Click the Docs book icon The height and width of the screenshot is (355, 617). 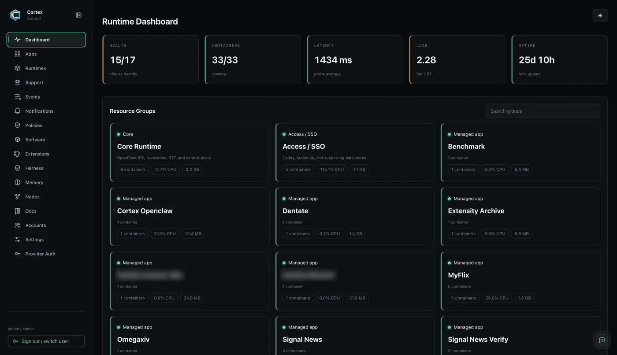point(18,211)
